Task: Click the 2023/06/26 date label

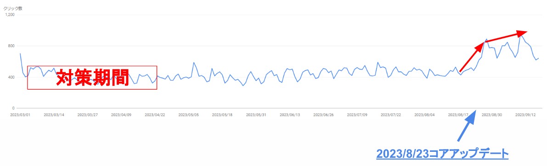Action: (x=323, y=115)
